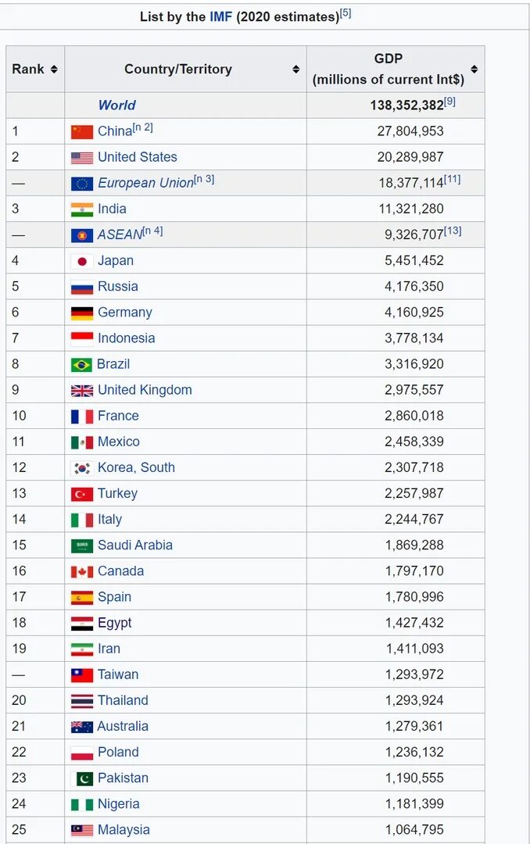The width and height of the screenshot is (530, 844).
Task: Open the World link
Action: (116, 105)
